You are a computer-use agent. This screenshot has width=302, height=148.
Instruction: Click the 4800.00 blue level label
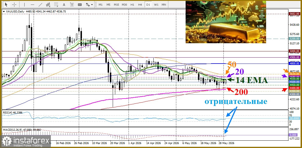(295, 64)
